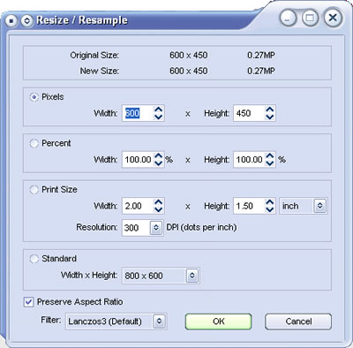The height and width of the screenshot is (348, 353).
Task: Click the New Size label
Action: (x=100, y=71)
